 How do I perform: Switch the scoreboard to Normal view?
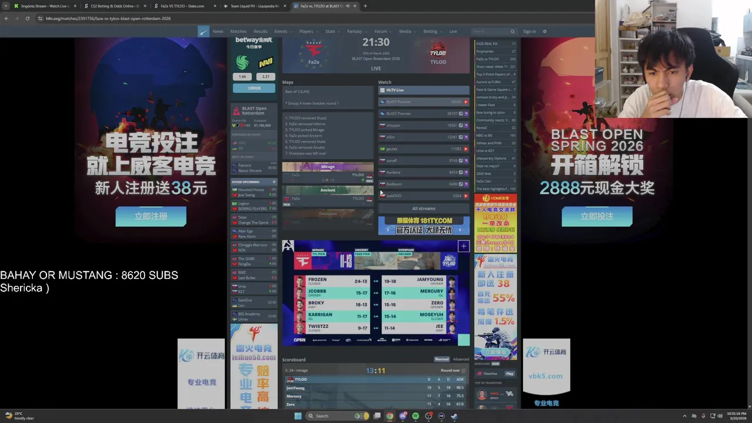442,359
